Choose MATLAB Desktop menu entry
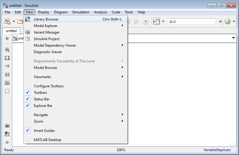The height and width of the screenshot is (155, 239). pyautogui.click(x=75, y=140)
